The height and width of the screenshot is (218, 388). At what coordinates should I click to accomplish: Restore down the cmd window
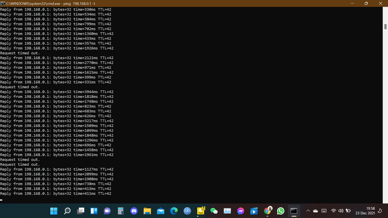coord(366,3)
